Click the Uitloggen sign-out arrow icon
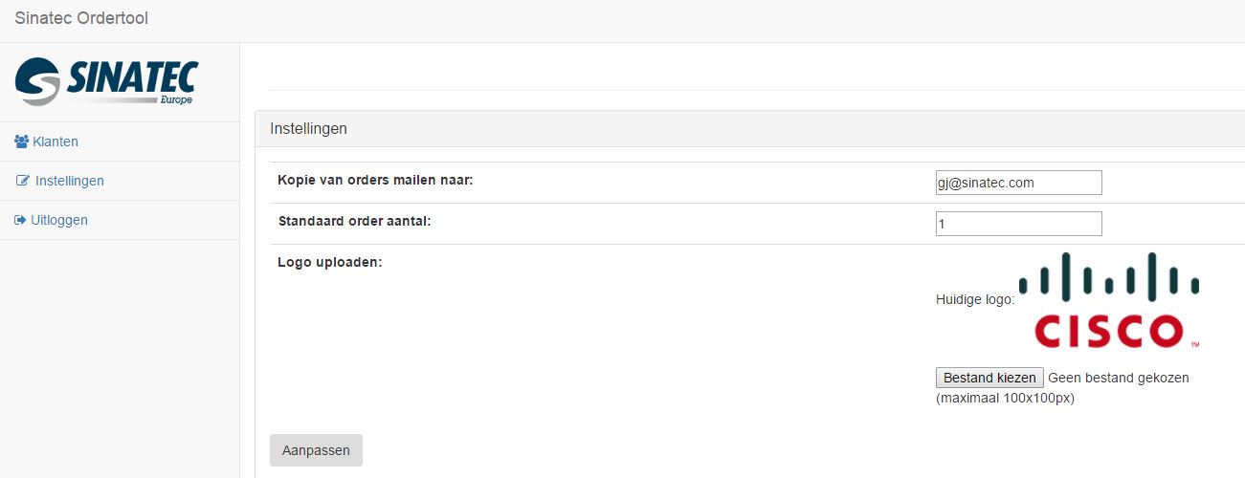The width and height of the screenshot is (1245, 478). point(21,220)
